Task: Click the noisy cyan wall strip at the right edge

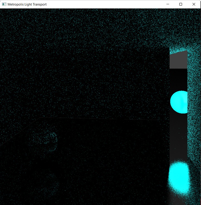Action: tap(194, 111)
